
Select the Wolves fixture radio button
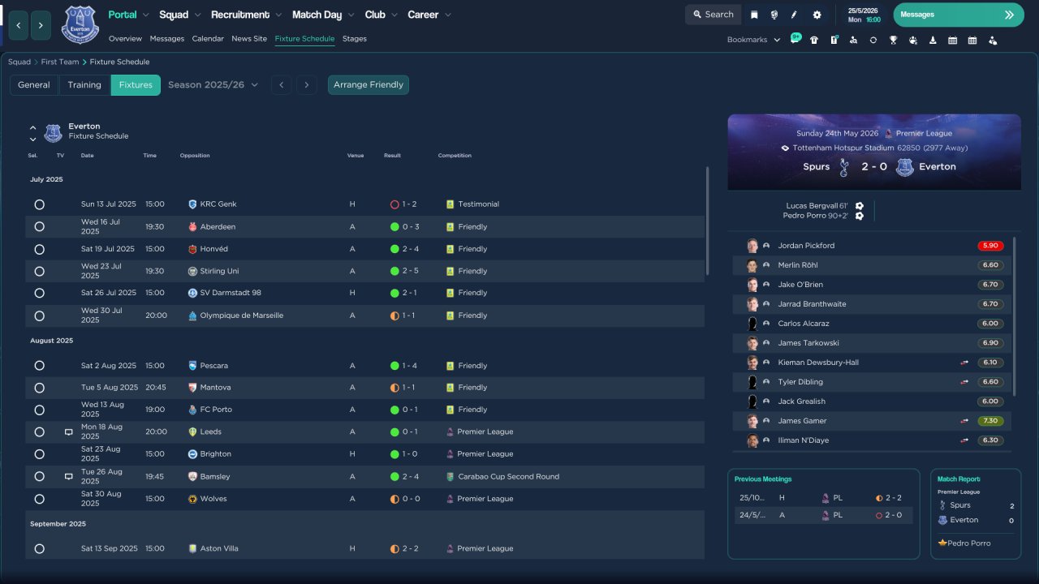click(x=39, y=499)
